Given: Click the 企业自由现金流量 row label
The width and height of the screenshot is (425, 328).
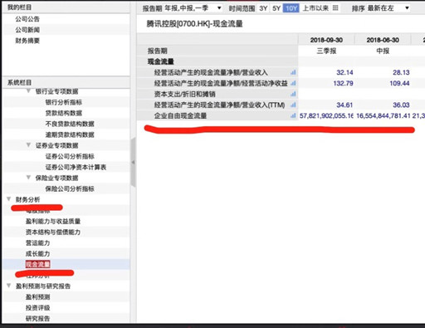Looking at the screenshot, I should (180, 115).
